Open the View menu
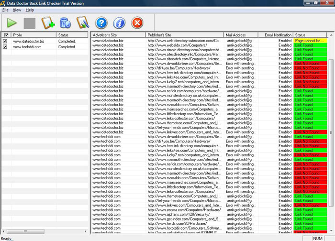335x241 pixels. point(17,10)
